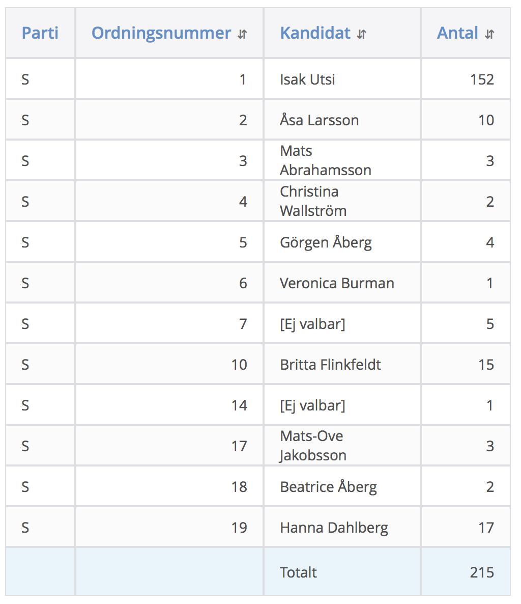Image resolution: width=521 pixels, height=604 pixels.
Task: Select the Beatrice Åberg cell
Action: (x=342, y=486)
